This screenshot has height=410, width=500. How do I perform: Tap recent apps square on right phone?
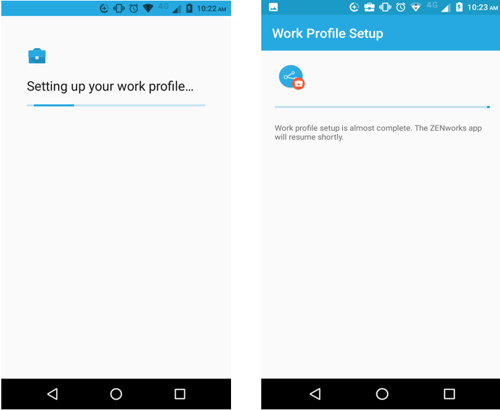449,394
